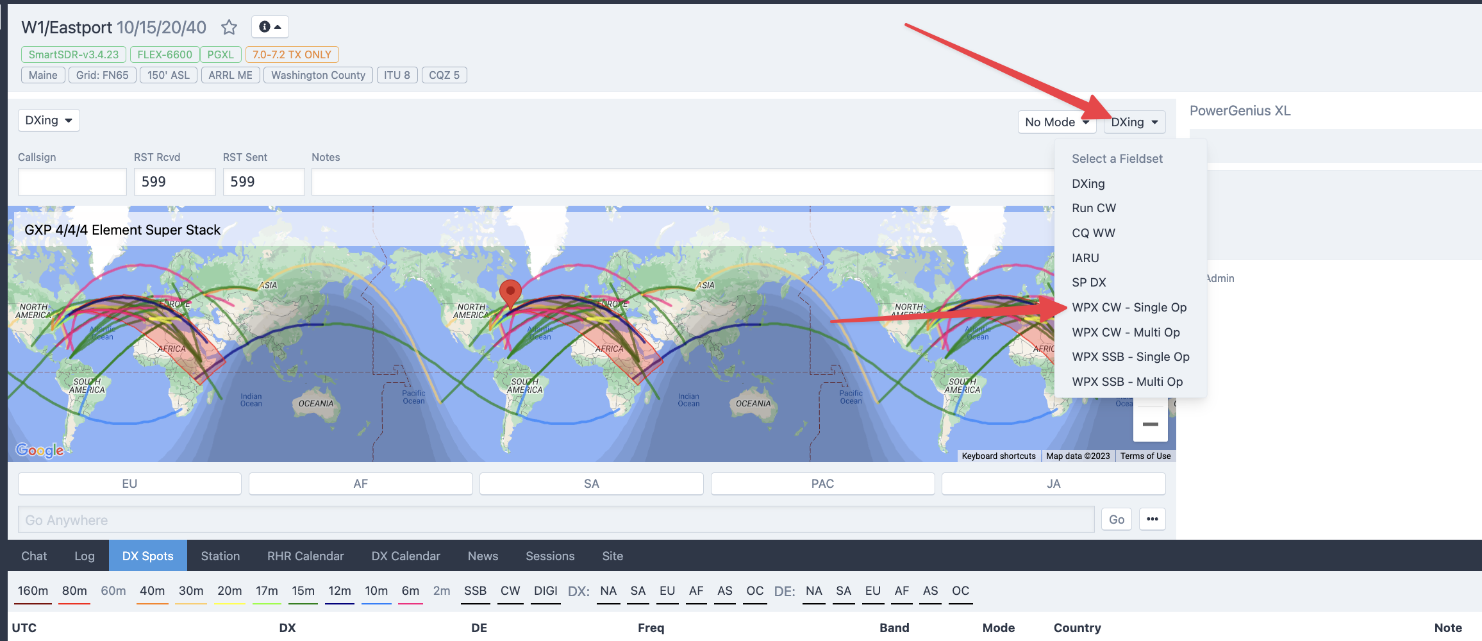
Task: Click the SmartSDR-v3.4.23 tag
Action: coord(74,55)
